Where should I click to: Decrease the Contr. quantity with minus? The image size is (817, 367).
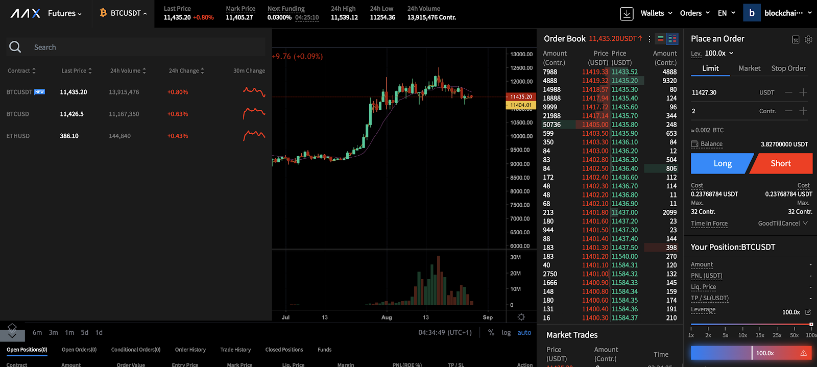pyautogui.click(x=788, y=111)
